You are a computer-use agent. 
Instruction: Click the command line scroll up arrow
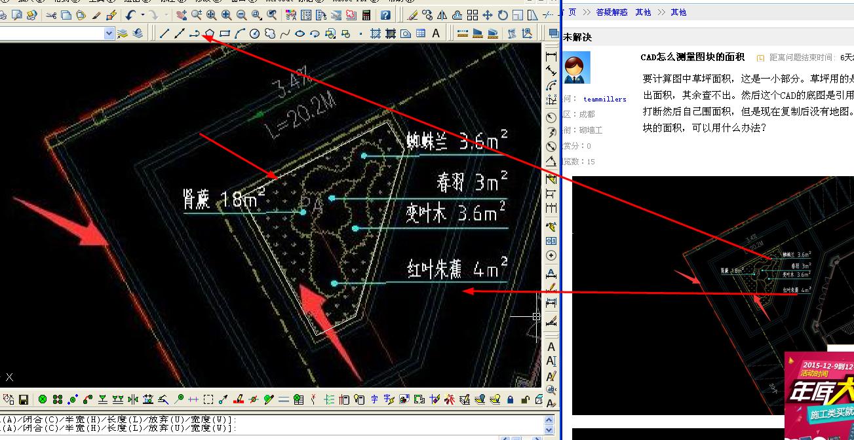tap(549, 420)
